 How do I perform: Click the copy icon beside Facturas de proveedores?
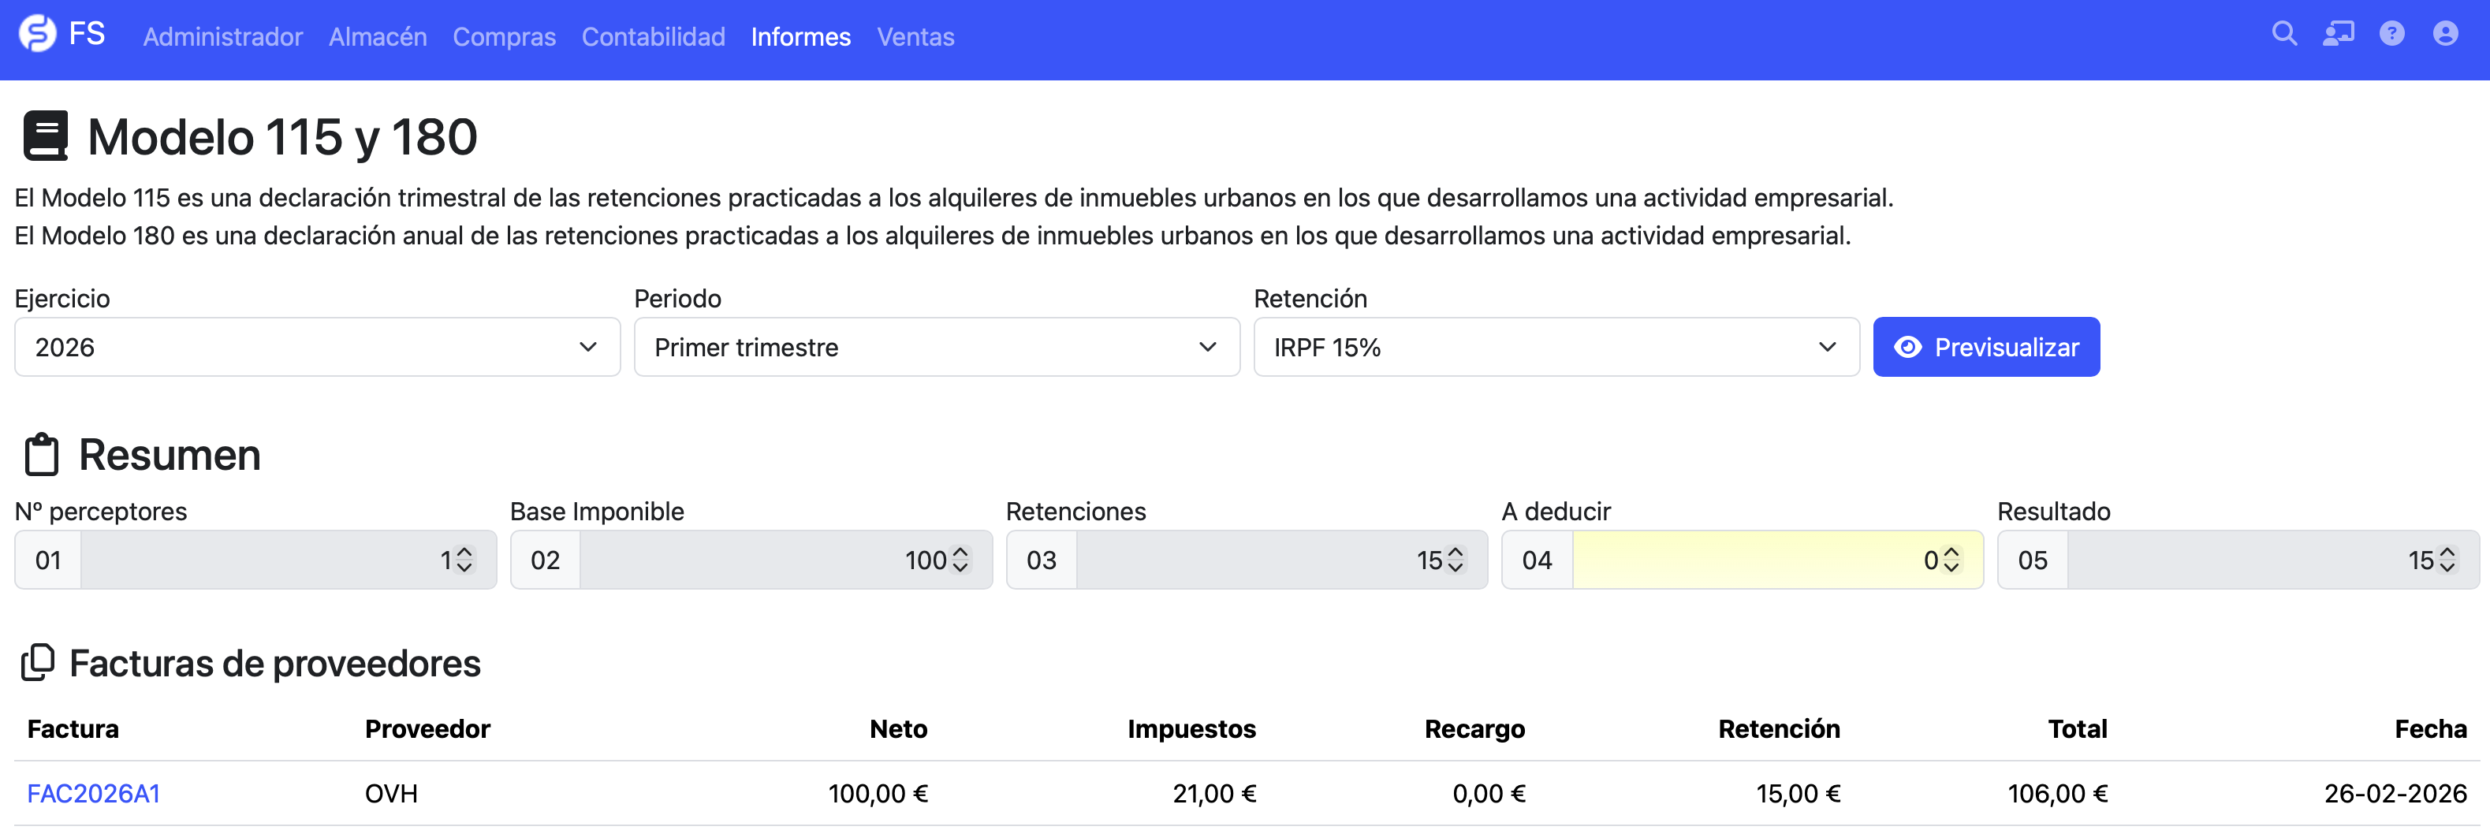tap(39, 662)
